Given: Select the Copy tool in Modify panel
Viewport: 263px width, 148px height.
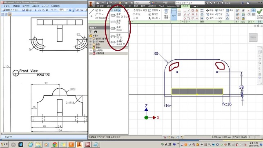Looking at the screenshot, I should [210, 14].
